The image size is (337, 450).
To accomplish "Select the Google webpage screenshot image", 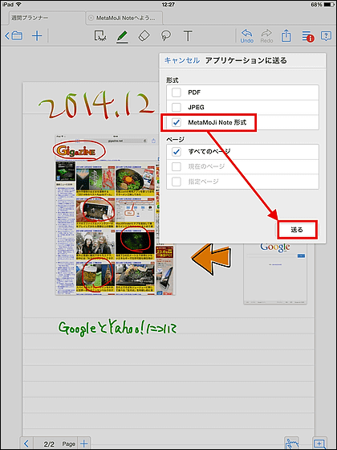I will [275, 273].
